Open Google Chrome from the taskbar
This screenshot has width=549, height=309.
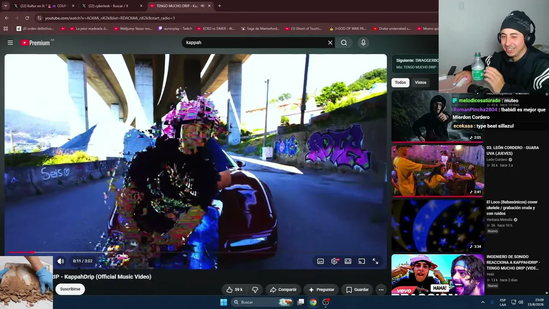[x=313, y=302]
